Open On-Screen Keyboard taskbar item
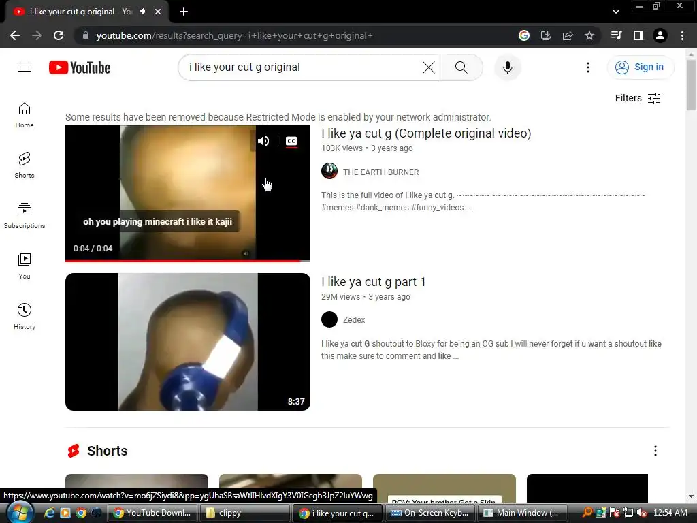Viewport: 697px width, 523px height. (430, 513)
